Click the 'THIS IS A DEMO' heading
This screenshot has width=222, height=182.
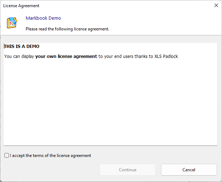tap(22, 46)
